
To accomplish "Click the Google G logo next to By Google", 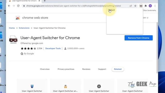I will [x=22, y=54].
